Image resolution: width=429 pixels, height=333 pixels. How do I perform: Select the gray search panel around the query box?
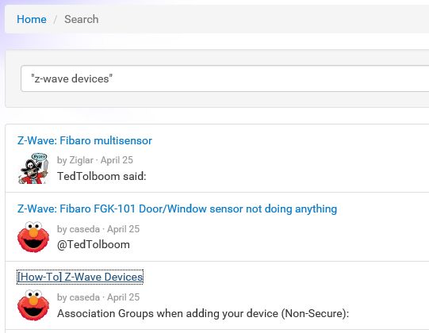tap(217, 78)
